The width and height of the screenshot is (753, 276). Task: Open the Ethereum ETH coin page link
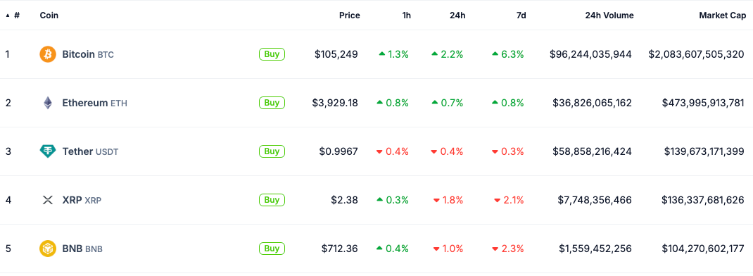pos(94,103)
